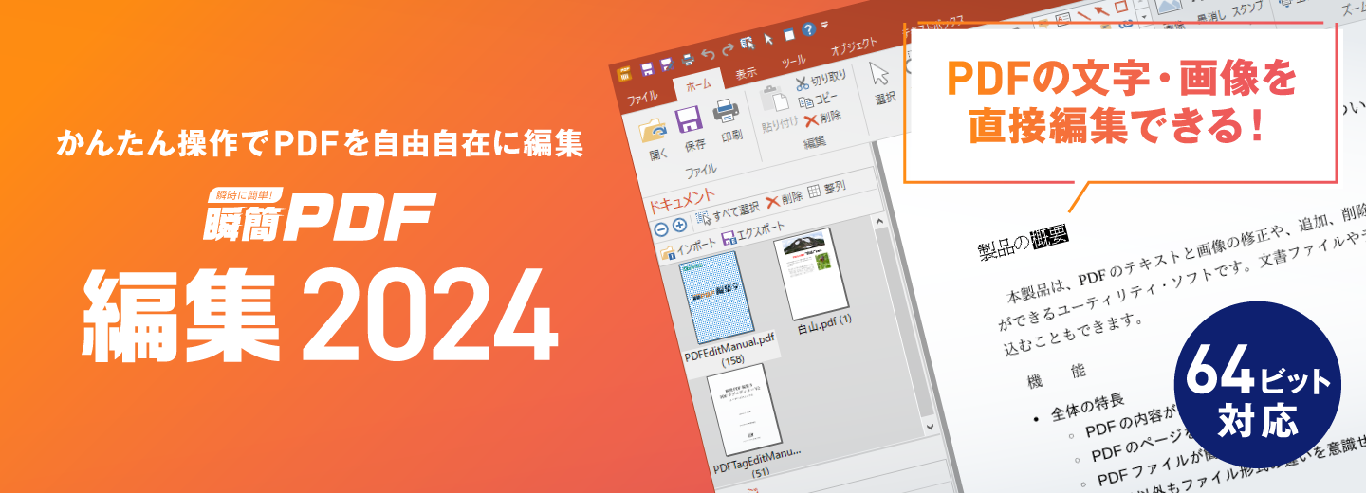
Task: Click コピー in the ribbon
Action: pos(818,100)
